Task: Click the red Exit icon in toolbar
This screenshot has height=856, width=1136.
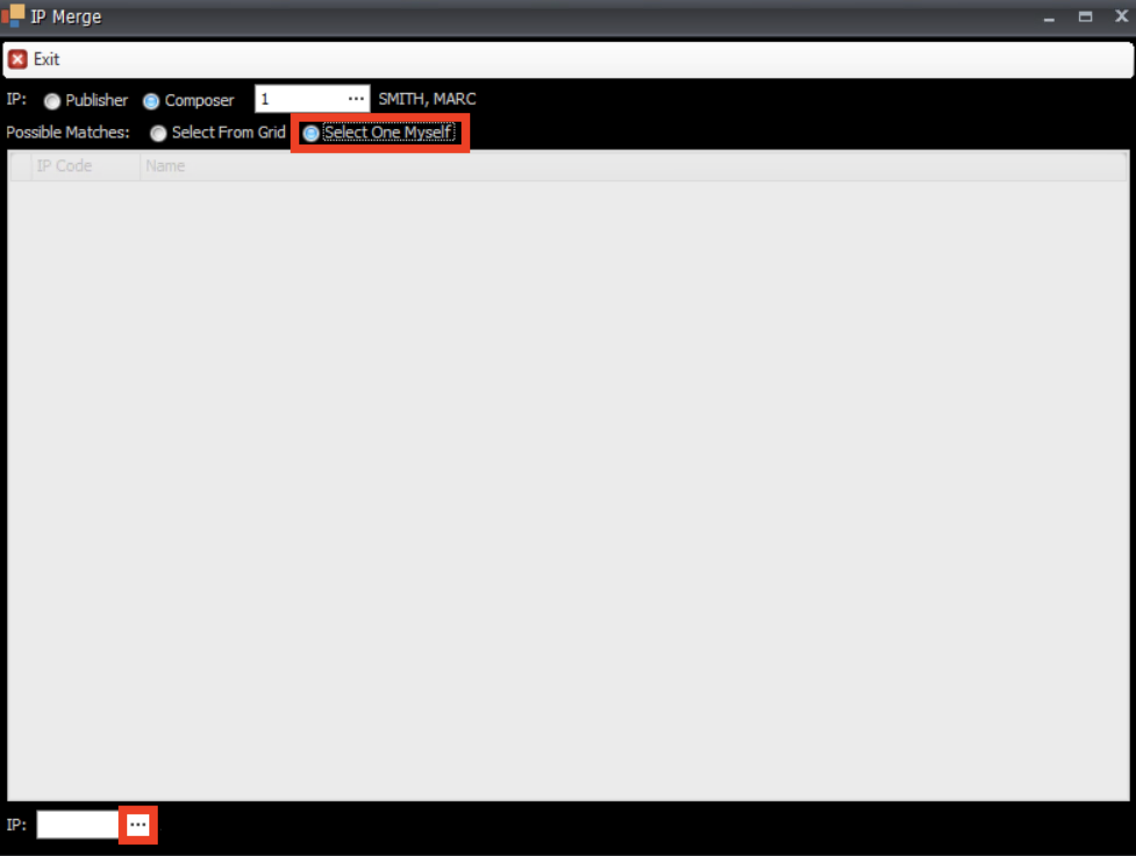Action: (17, 59)
